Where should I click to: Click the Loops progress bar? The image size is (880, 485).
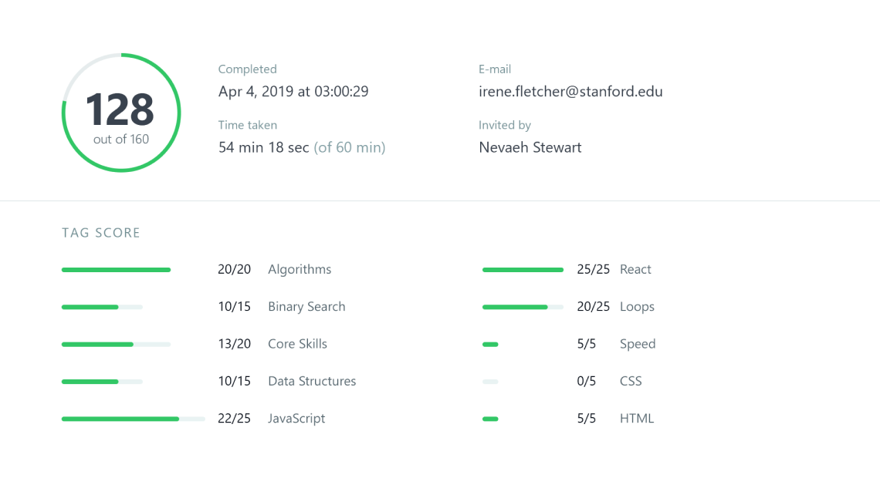point(523,307)
